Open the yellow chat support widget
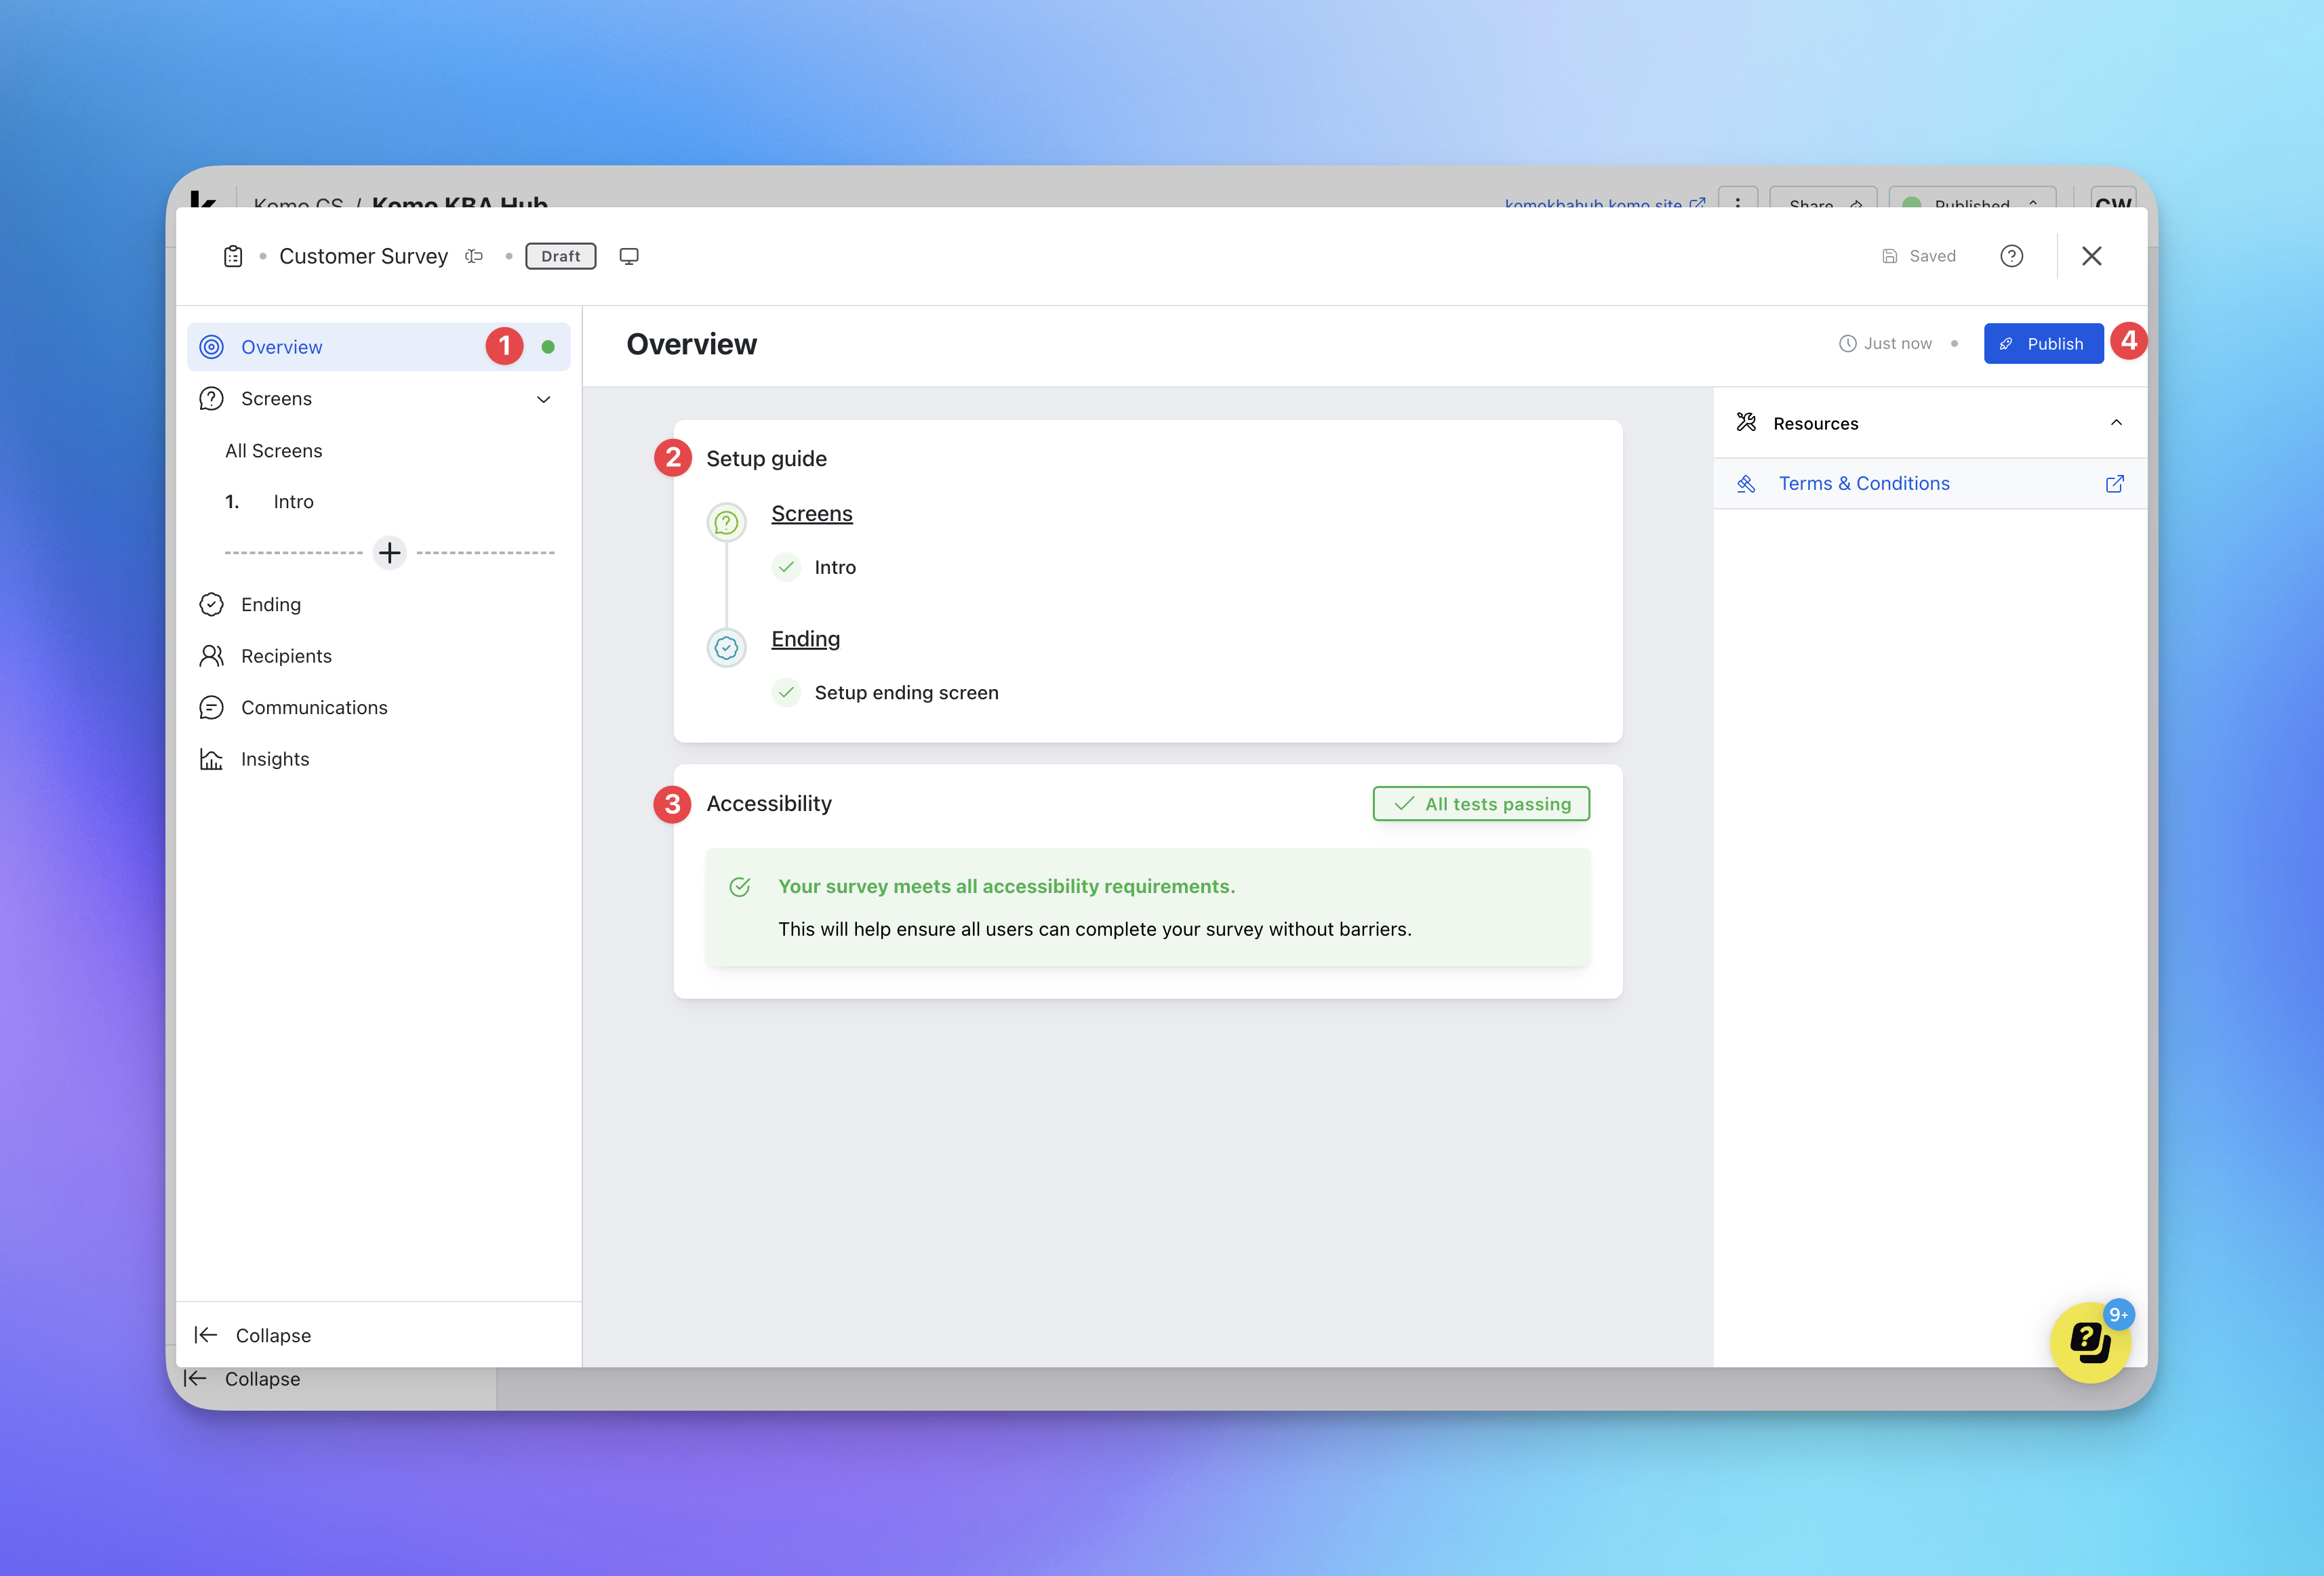This screenshot has height=1576, width=2324. coord(2089,1341)
